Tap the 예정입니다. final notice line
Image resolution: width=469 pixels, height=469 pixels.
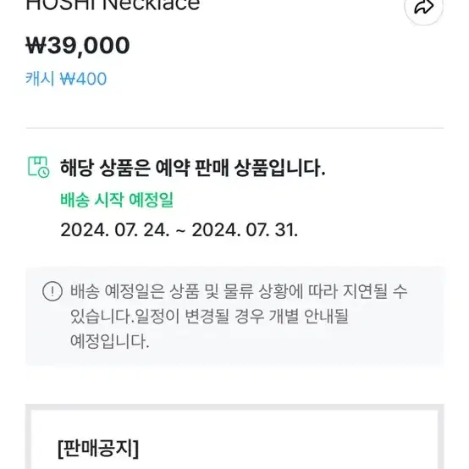pos(110,341)
